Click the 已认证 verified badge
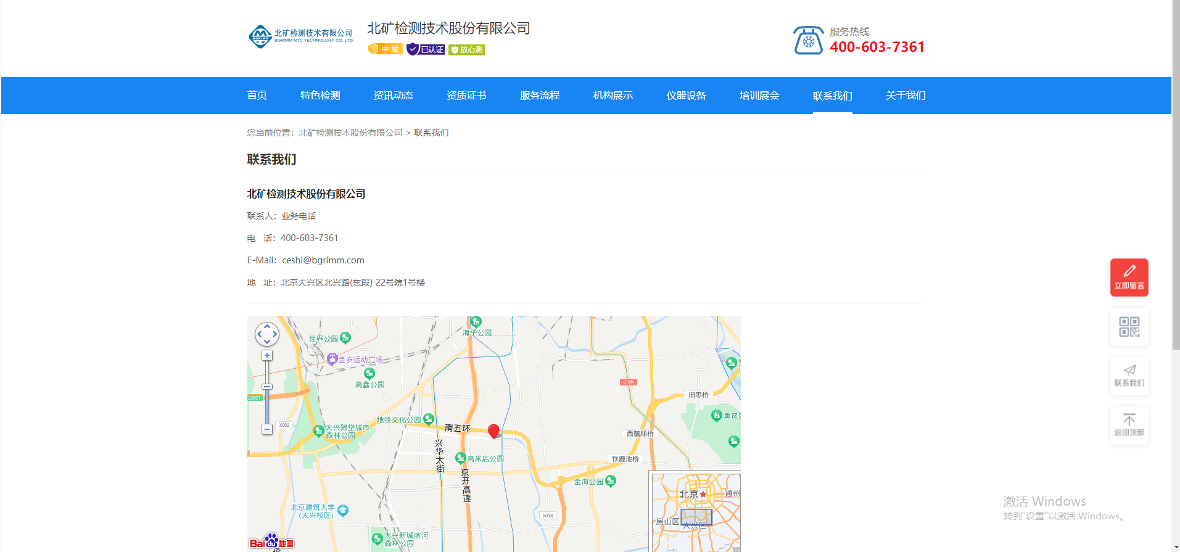The height and width of the screenshot is (552, 1180). 426,49
